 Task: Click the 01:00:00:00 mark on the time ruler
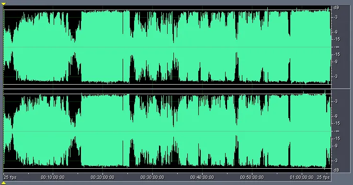coord(302,177)
